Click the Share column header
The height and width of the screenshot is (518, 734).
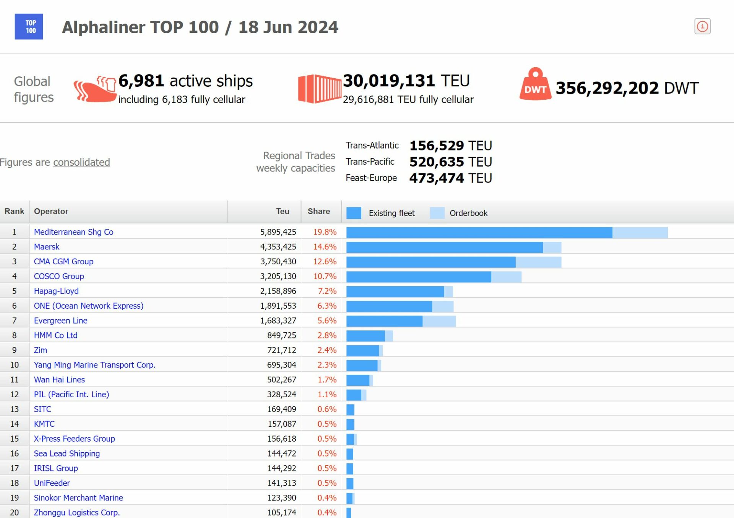click(x=318, y=212)
